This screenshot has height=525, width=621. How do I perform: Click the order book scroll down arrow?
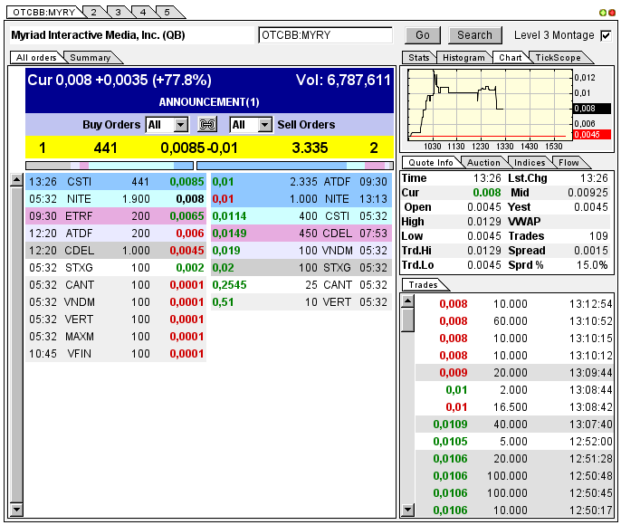tap(16, 510)
